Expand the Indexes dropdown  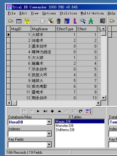pyautogui.click(x=49, y=134)
